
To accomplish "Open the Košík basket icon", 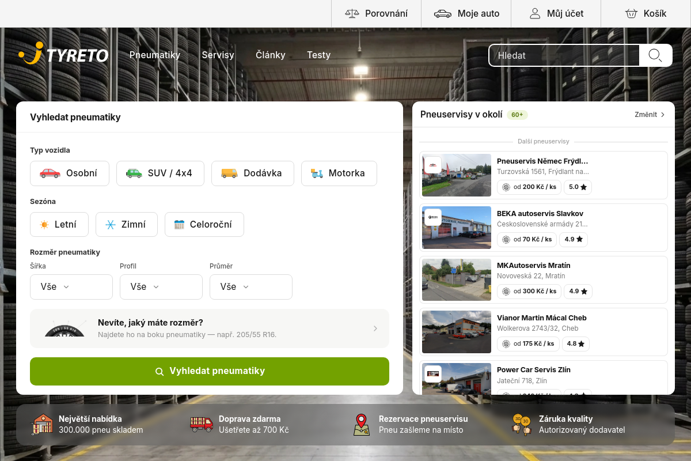I will pyautogui.click(x=631, y=13).
